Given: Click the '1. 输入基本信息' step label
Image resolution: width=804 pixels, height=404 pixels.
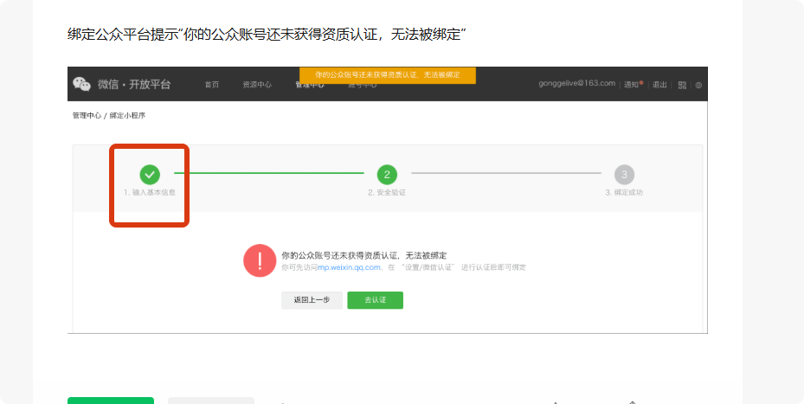Looking at the screenshot, I should 150,193.
